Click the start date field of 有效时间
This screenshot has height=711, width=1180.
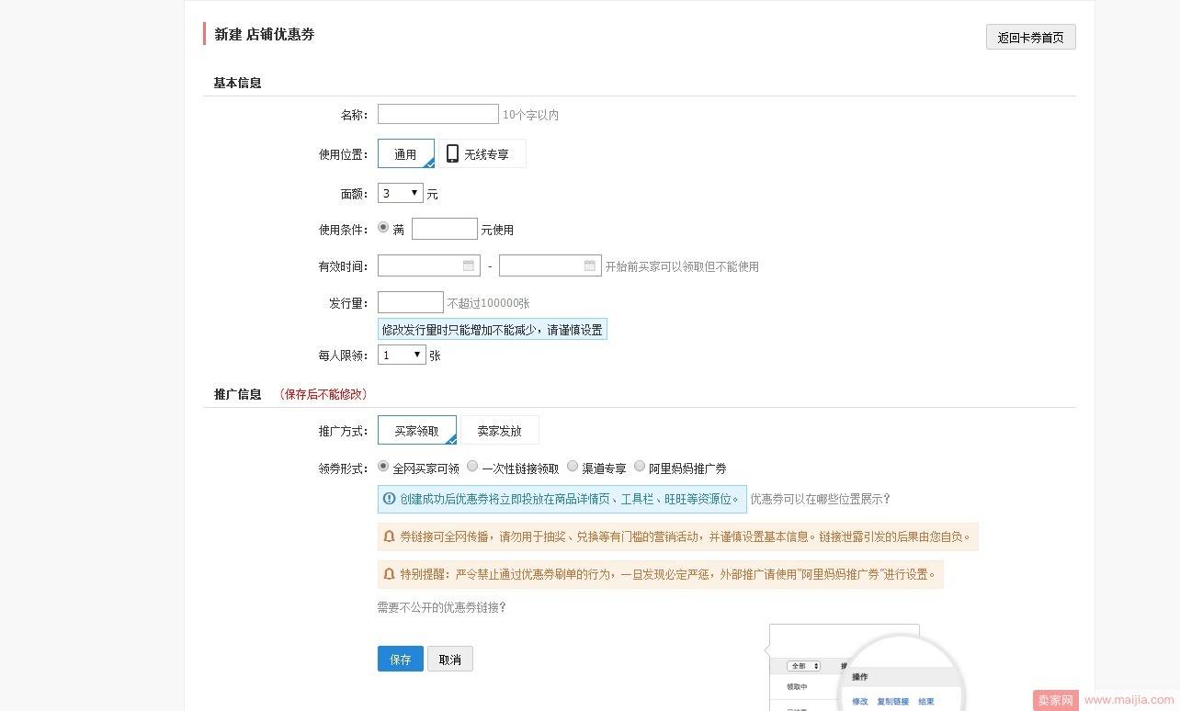point(428,265)
